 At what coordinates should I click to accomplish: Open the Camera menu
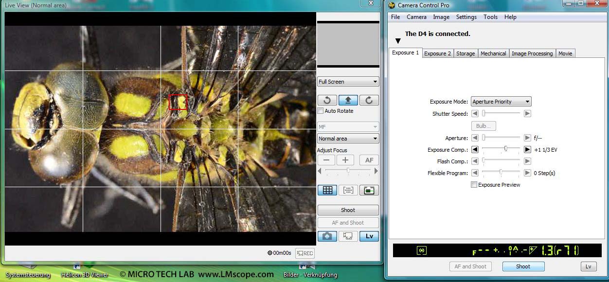[x=416, y=17]
